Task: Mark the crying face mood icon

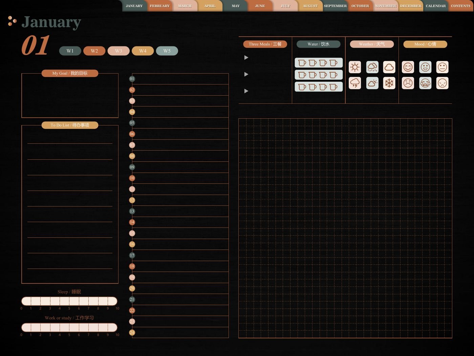Action: 425,83
